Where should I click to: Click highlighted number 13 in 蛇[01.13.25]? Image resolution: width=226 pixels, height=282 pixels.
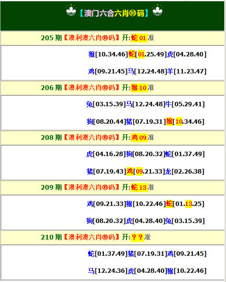pyautogui.click(x=188, y=204)
